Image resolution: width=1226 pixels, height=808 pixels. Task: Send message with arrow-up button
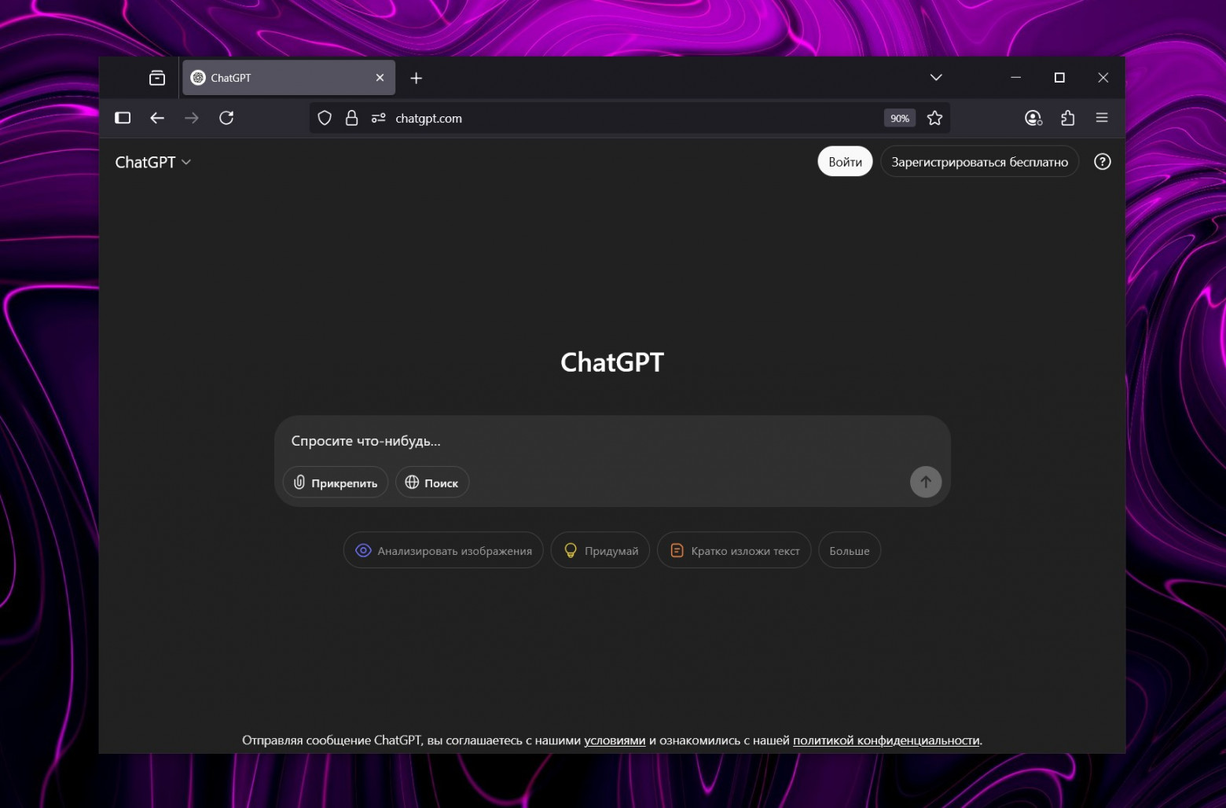coord(926,482)
